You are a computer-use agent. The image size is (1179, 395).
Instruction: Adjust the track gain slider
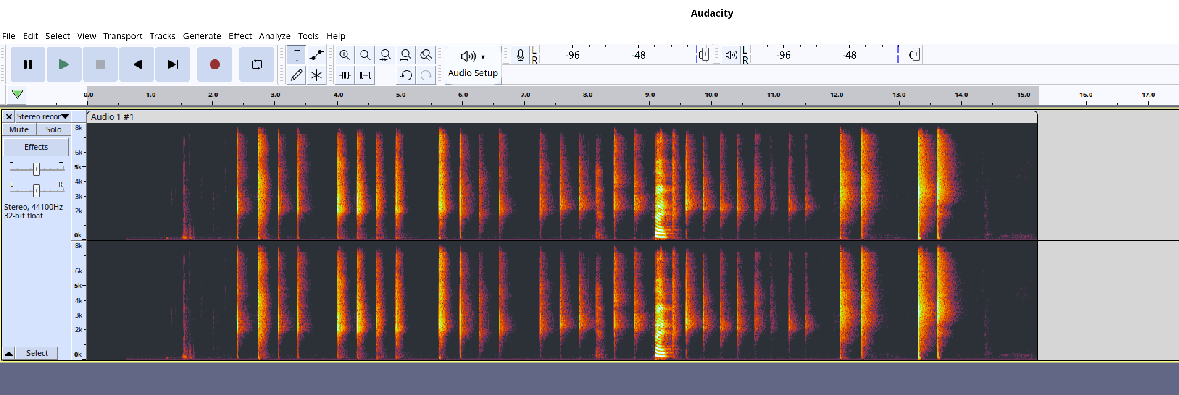tap(37, 169)
